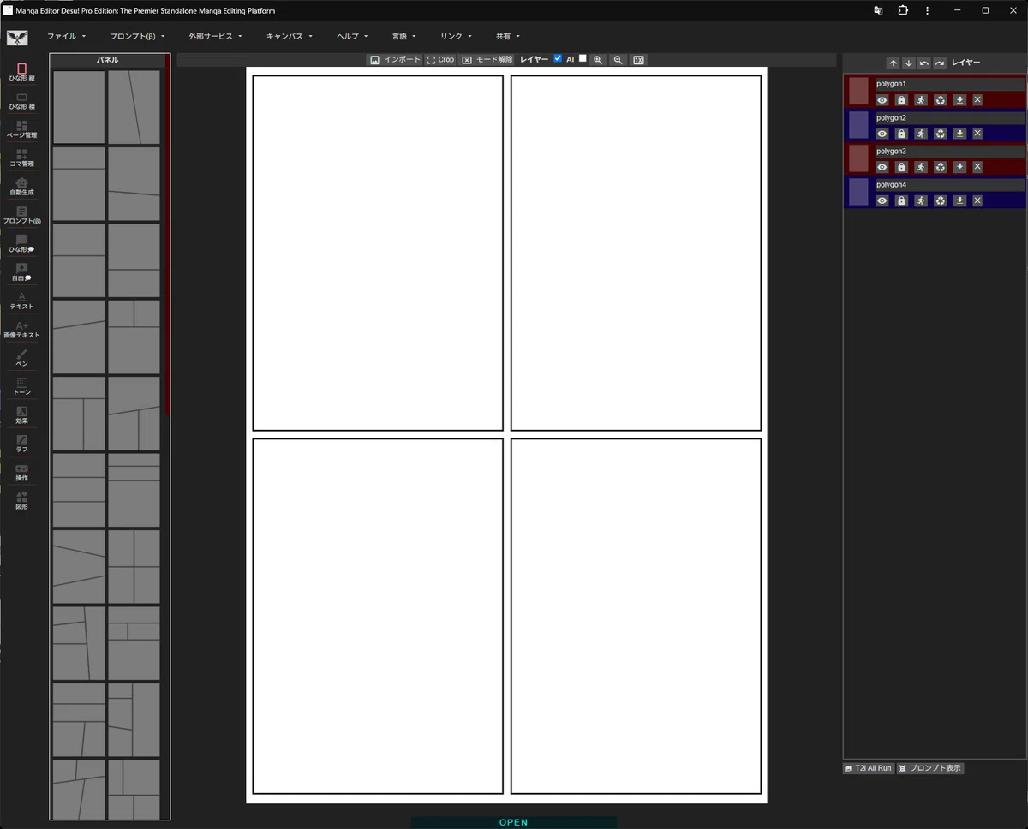This screenshot has width=1028, height=829.
Task: Select the トーン tone tool
Action: (x=21, y=386)
